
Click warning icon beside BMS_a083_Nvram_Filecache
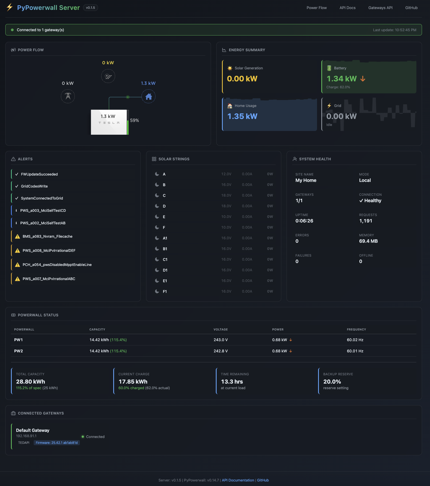(x=18, y=237)
